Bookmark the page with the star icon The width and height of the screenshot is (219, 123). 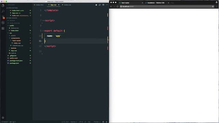click(x=213, y=6)
